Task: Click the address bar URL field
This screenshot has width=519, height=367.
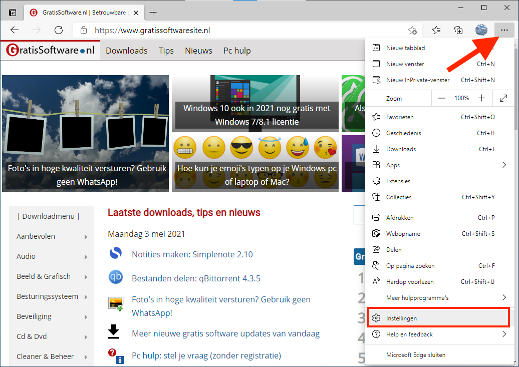Action: point(240,30)
